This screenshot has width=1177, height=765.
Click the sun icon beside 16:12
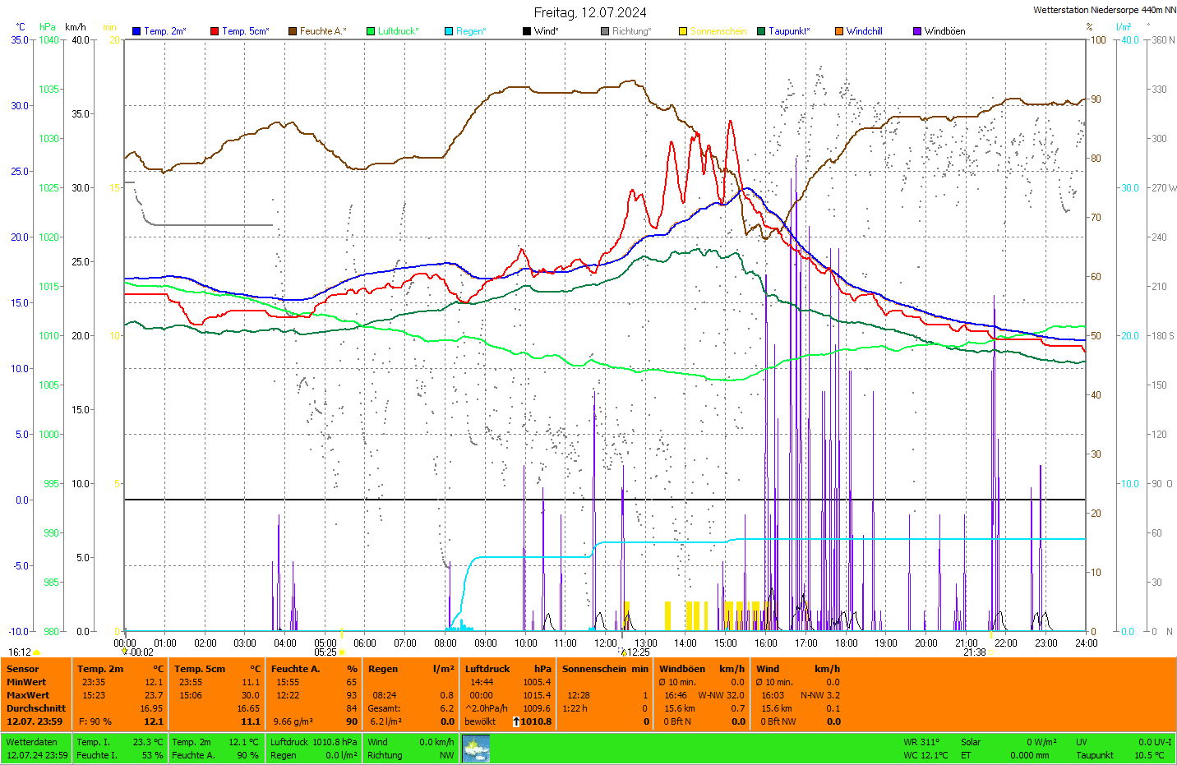tap(36, 652)
